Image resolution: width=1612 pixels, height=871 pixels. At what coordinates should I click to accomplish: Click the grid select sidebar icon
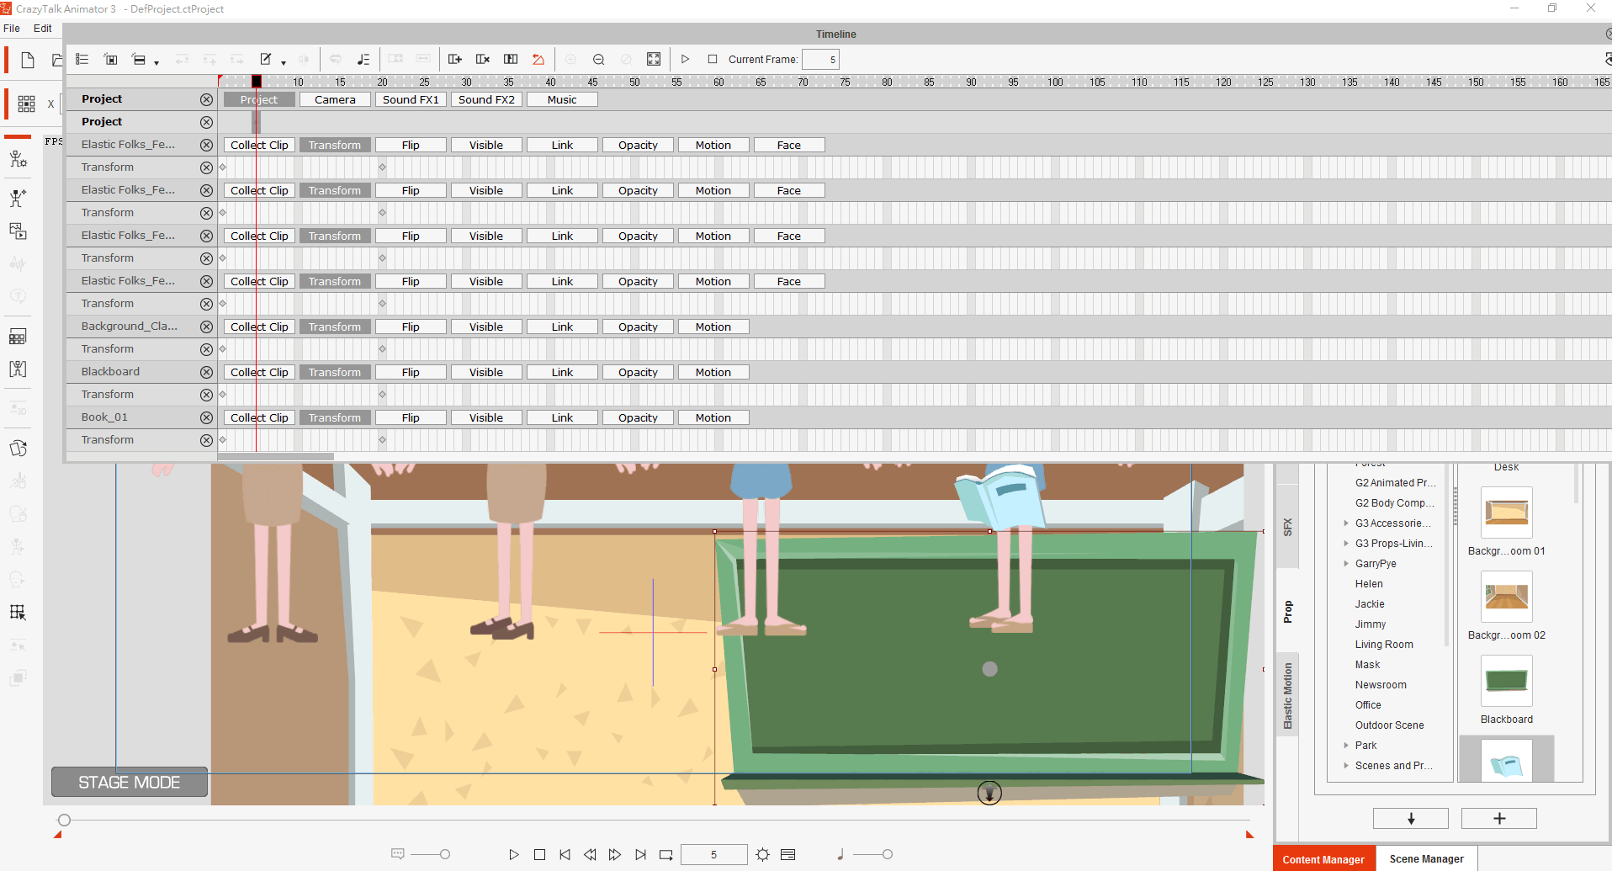[x=18, y=612]
